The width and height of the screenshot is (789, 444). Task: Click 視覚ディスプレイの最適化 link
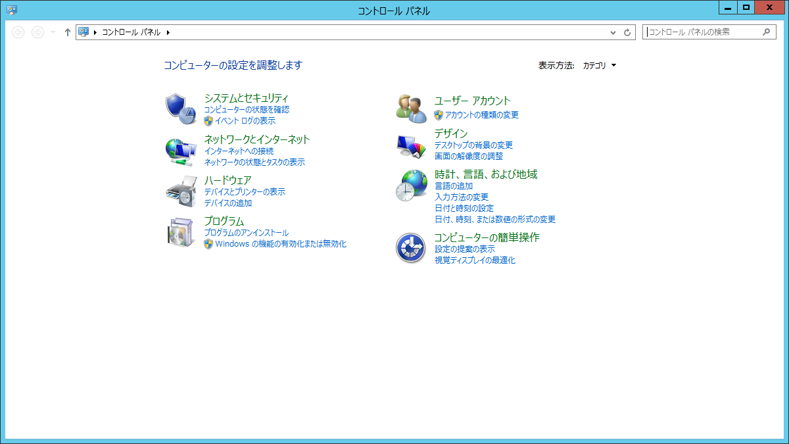point(475,260)
